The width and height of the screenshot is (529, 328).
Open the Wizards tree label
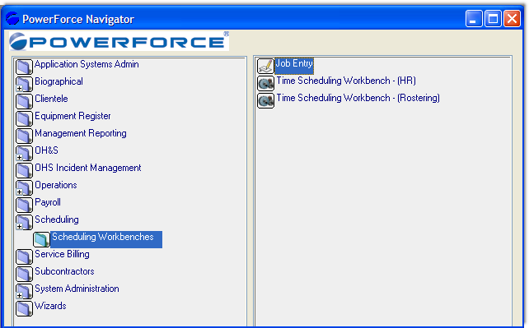pos(50,306)
